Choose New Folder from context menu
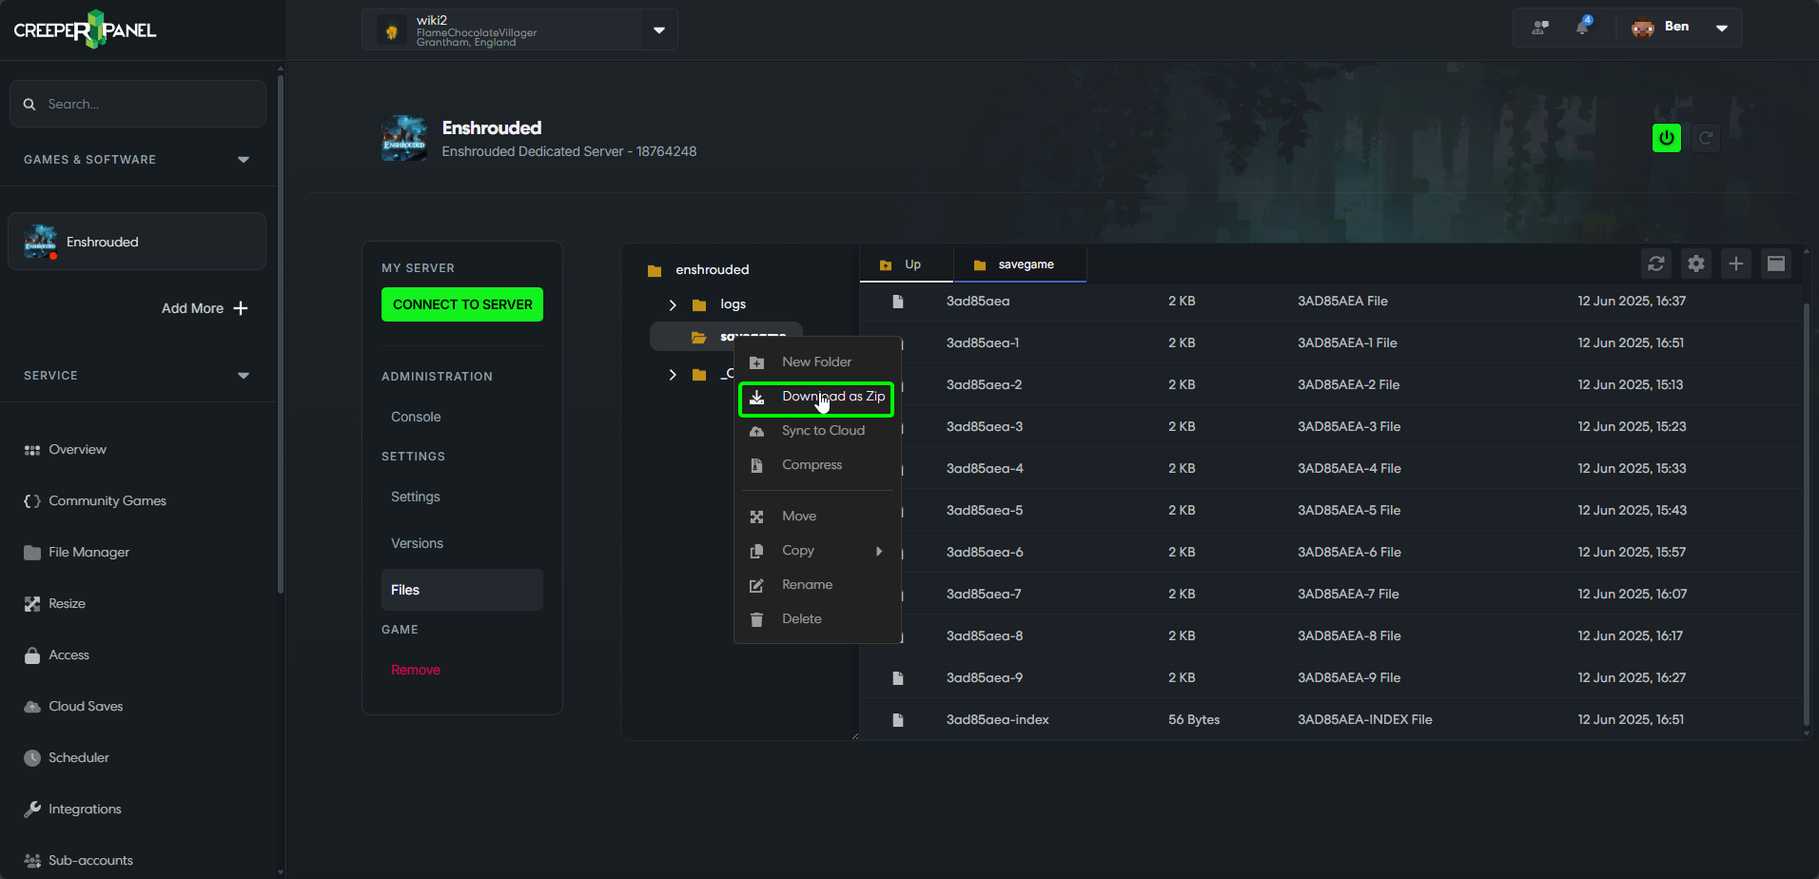Viewport: 1819px width, 879px height. [x=817, y=362]
